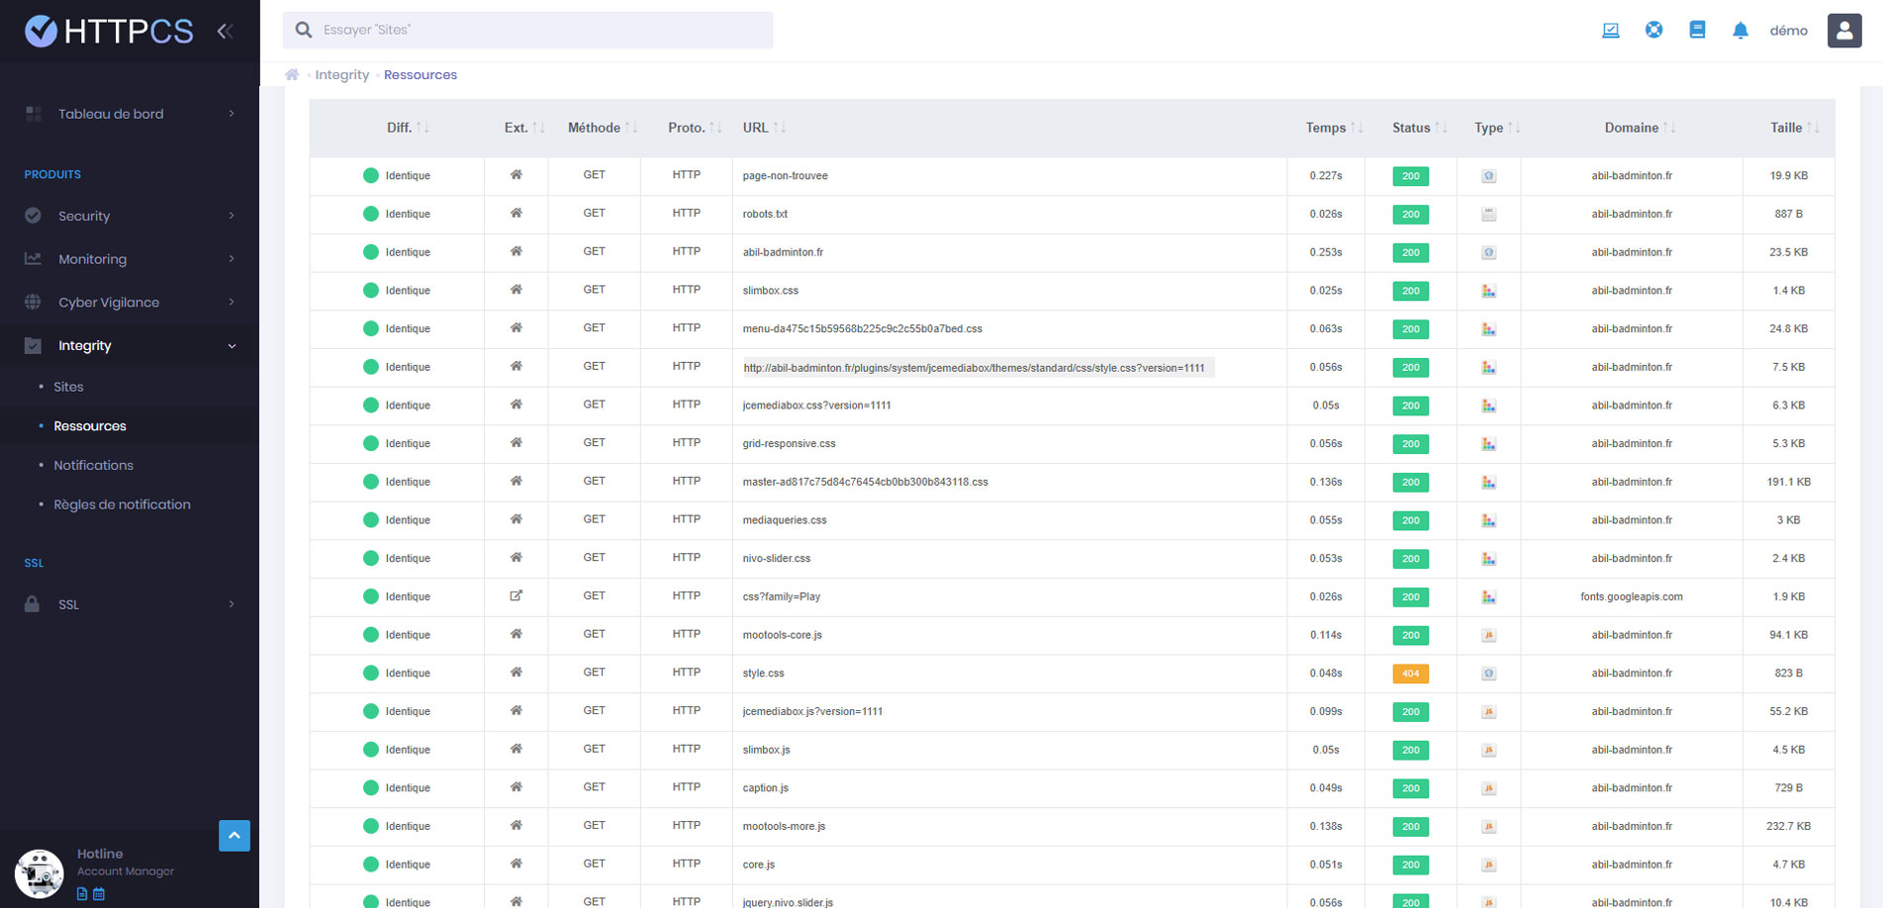Click the text file type icon for robots.txt
This screenshot has height=908, width=1883.
click(1488, 214)
